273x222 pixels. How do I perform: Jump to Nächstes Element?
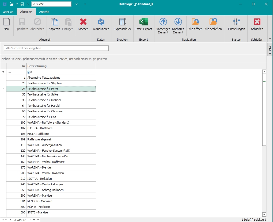coord(178,22)
